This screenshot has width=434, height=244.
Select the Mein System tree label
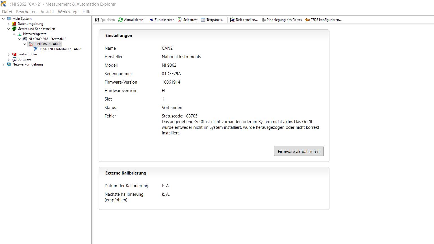pyautogui.click(x=22, y=19)
